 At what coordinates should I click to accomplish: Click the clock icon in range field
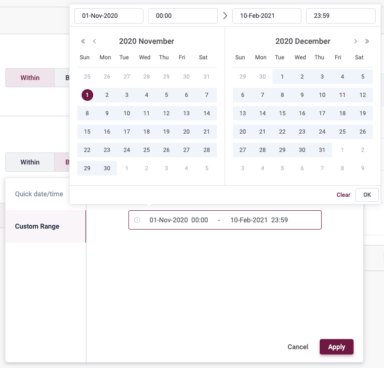137,220
